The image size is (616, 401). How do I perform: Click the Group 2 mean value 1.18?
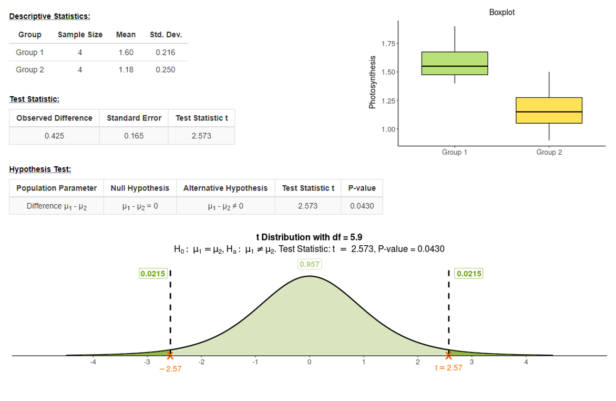(x=126, y=69)
